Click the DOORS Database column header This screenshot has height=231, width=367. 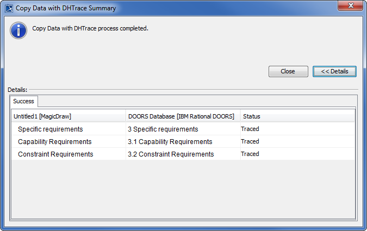click(181, 116)
